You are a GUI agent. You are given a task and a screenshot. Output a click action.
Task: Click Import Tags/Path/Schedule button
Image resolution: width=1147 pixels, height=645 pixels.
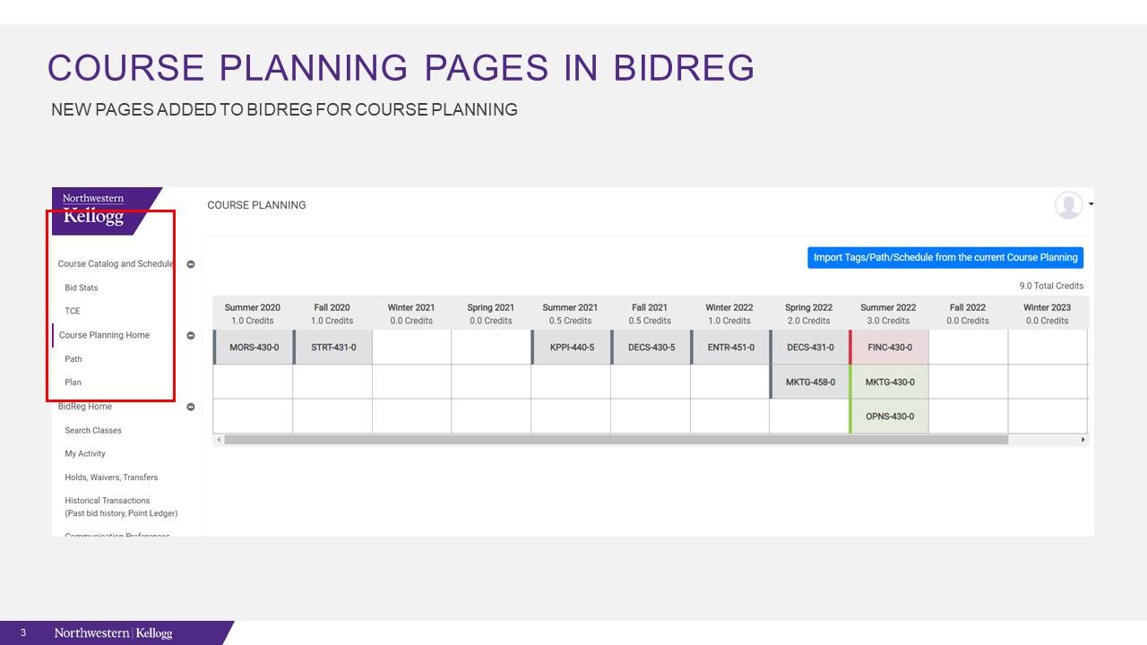point(945,258)
